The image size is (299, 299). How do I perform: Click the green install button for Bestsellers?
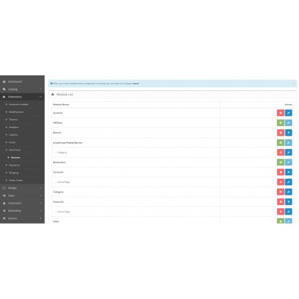pos(280,162)
